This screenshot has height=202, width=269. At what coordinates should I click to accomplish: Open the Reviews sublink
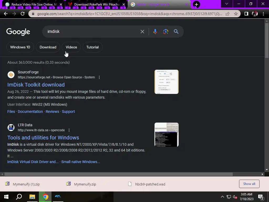pos(52,112)
